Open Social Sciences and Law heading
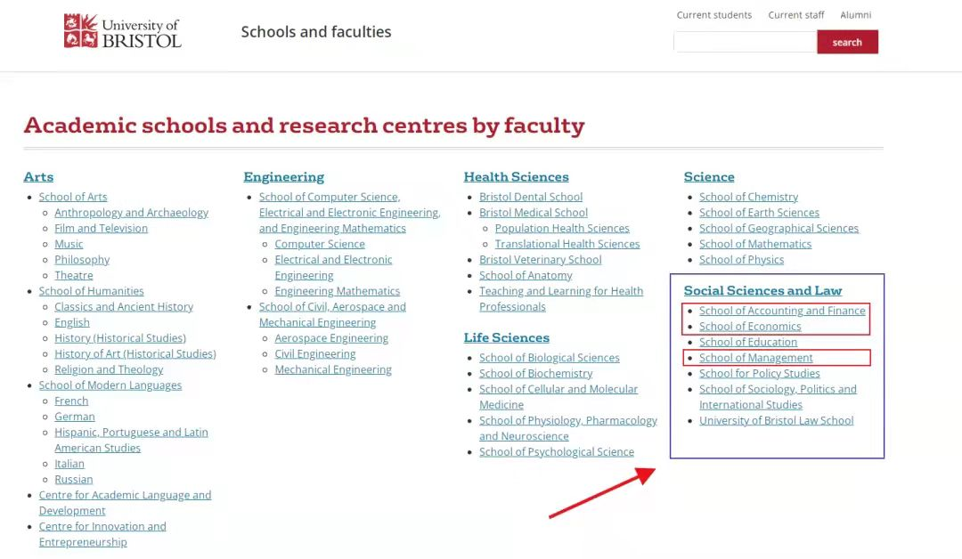Screen dimensions: 962x559 tap(762, 290)
